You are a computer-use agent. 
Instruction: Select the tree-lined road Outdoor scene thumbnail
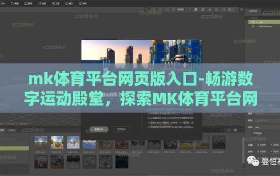(57, 142)
